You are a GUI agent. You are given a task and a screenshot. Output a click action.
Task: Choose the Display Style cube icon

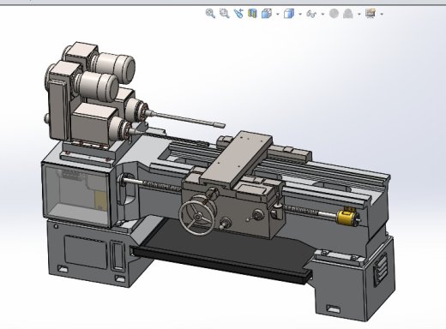[x=289, y=14]
